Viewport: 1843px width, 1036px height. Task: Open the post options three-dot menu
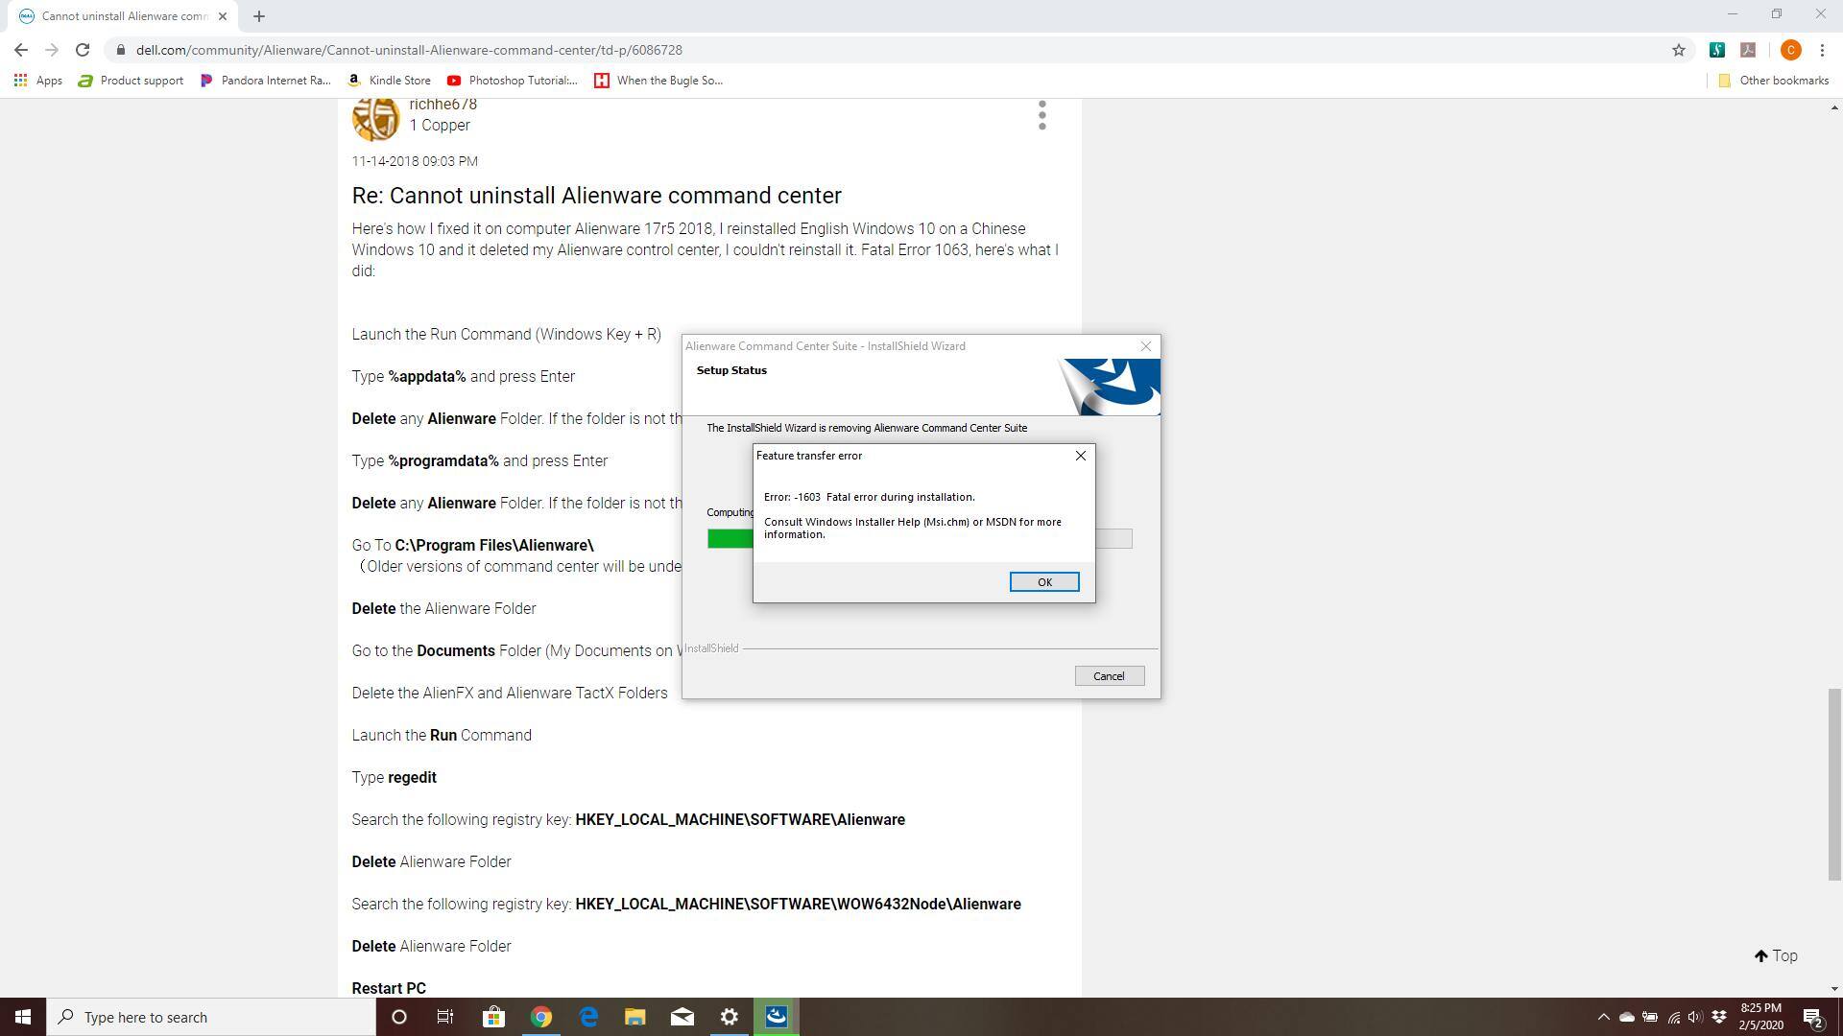click(x=1041, y=116)
